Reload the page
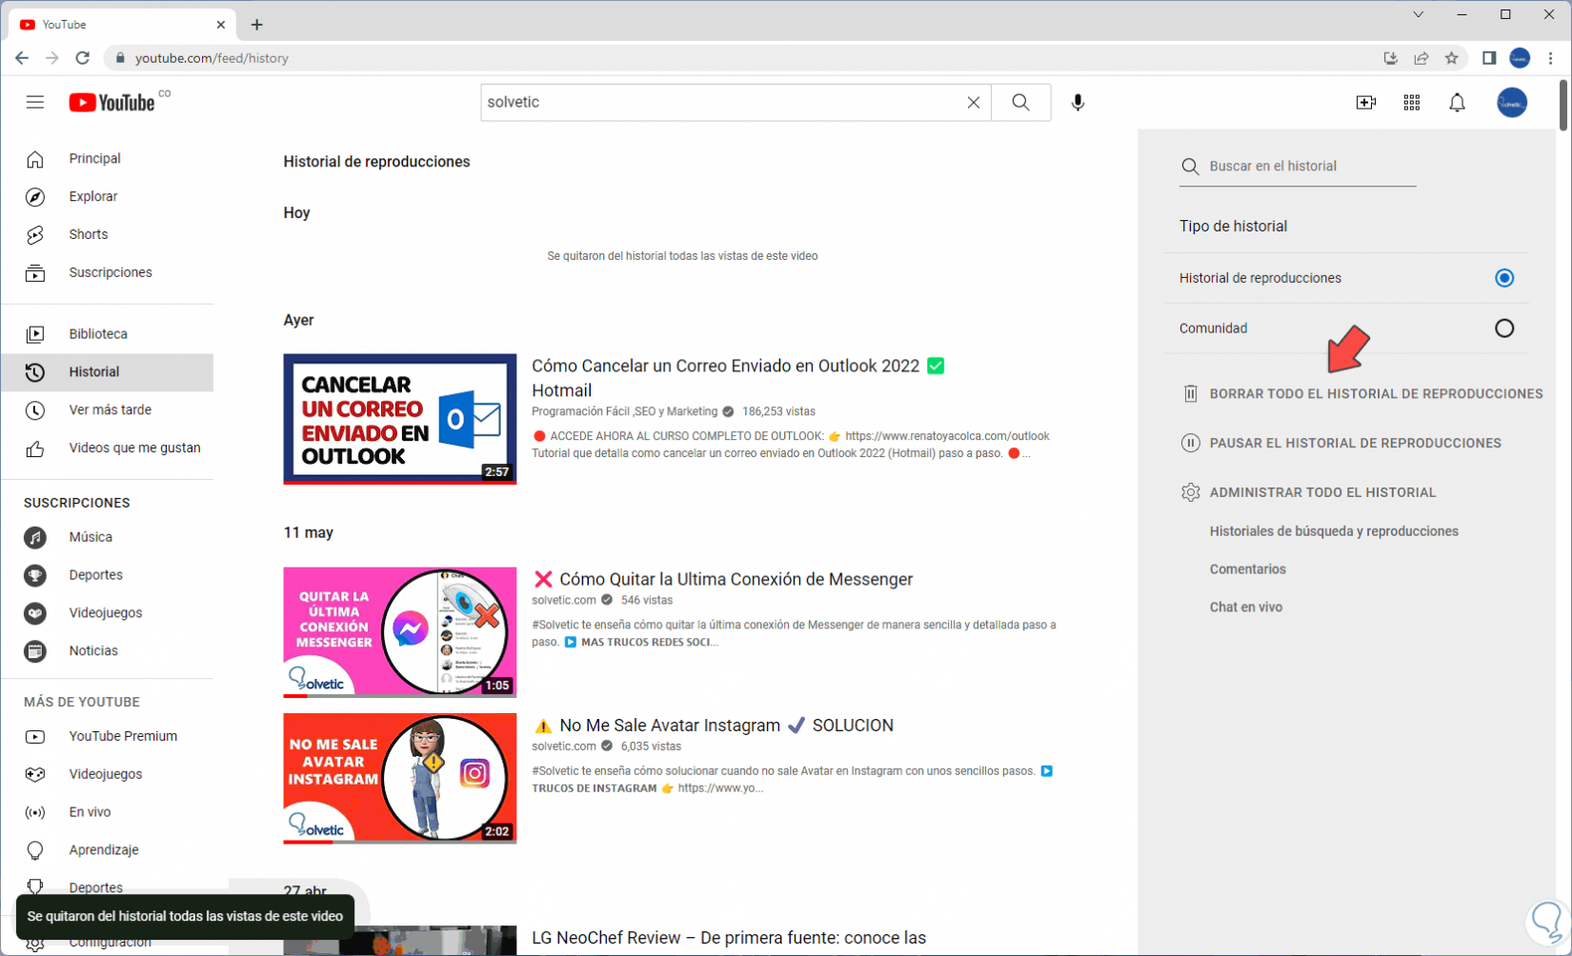This screenshot has height=956, width=1572. 83,58
